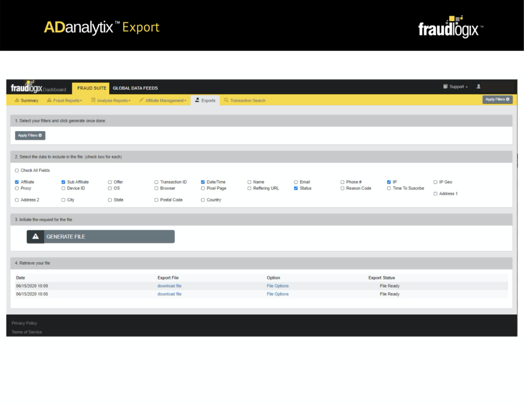Viewport: 524px width, 405px height.
Task: Uncheck the Affiliate checkbox
Action: point(17,182)
